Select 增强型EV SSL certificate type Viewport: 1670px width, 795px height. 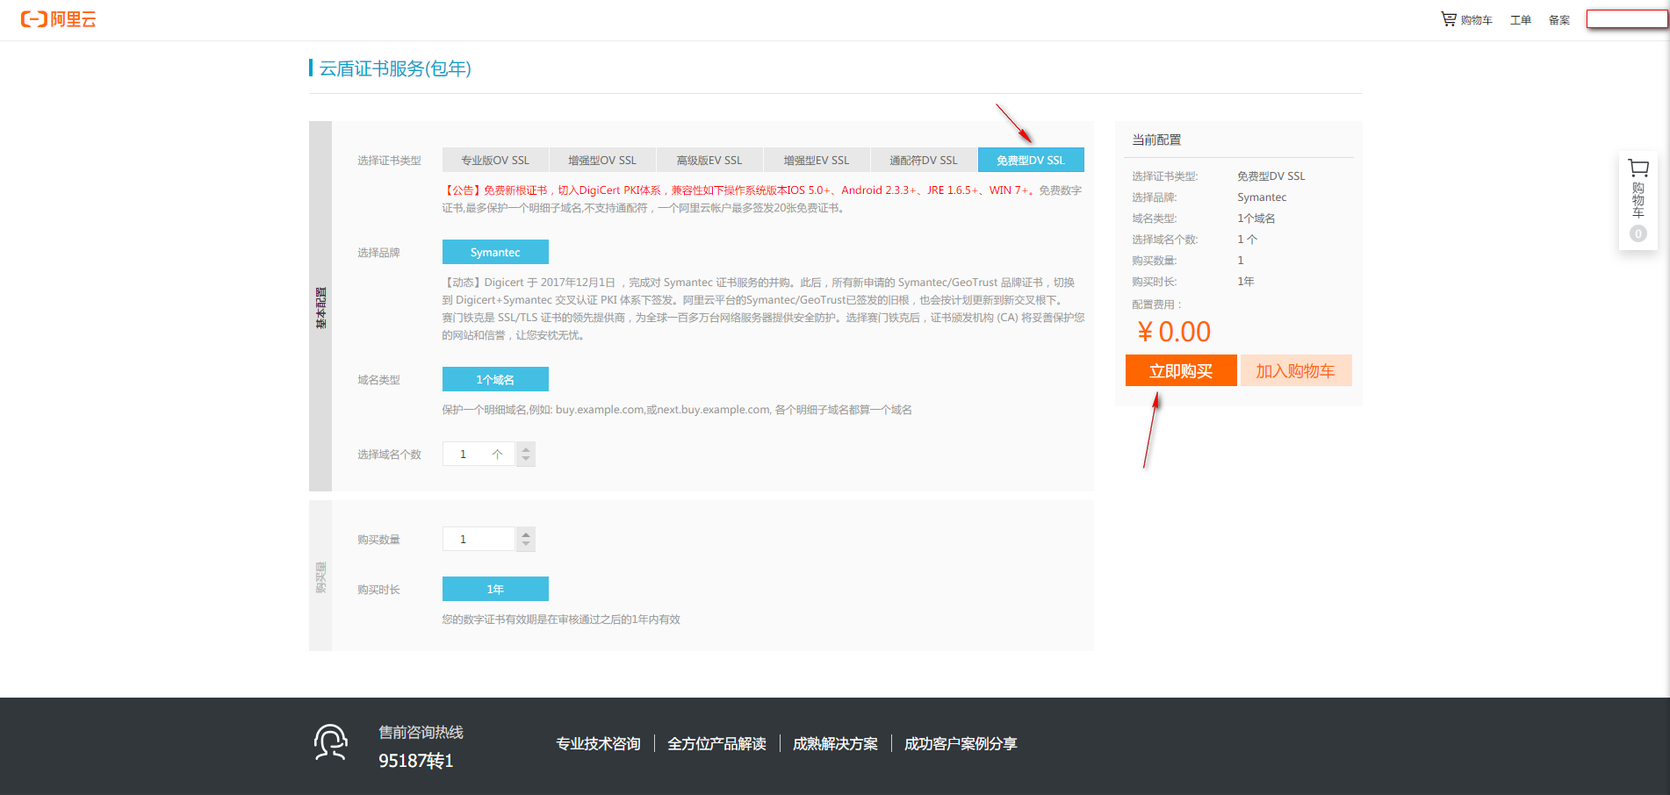[817, 160]
